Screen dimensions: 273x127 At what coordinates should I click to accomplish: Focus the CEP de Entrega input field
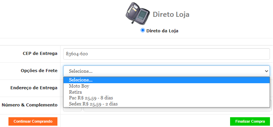tap(167, 54)
